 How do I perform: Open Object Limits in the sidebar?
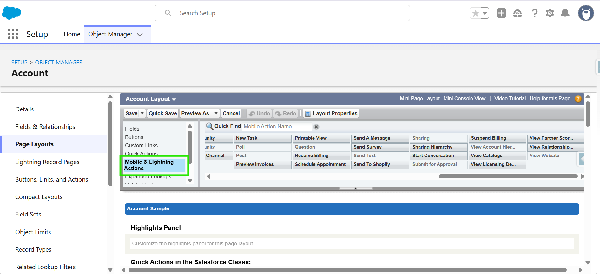33,232
